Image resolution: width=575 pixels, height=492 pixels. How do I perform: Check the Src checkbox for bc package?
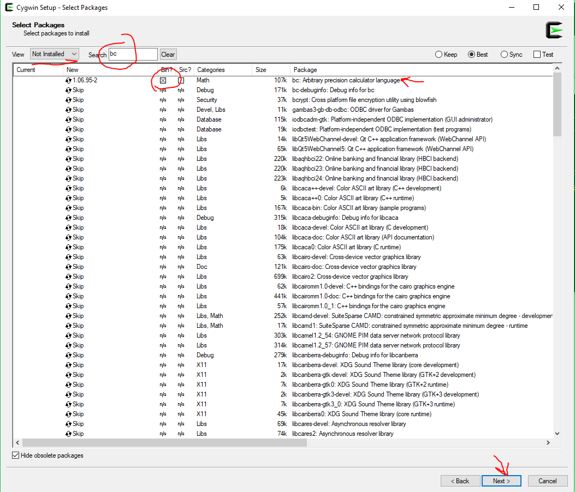[181, 80]
